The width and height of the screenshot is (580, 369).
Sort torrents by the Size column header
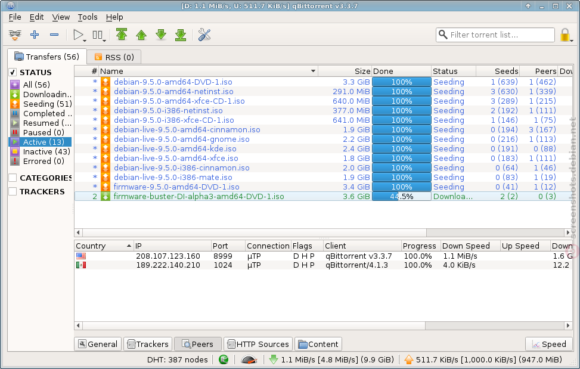(x=345, y=71)
